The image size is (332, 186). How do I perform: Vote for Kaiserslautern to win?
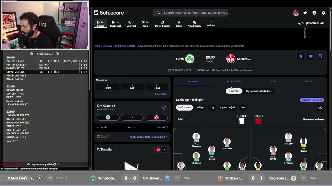pos(156,117)
